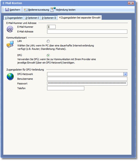Click the Verbindung testen button text
Viewport: 139px width, 161px height.
tap(65, 10)
